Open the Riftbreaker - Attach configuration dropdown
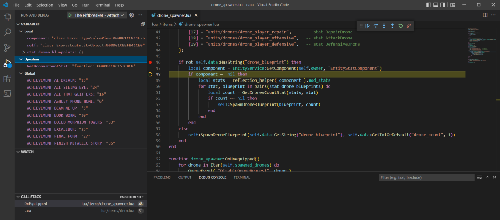 pos(96,15)
